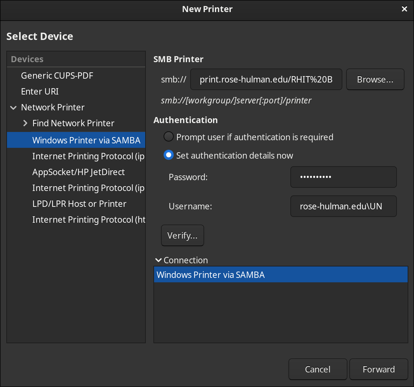Choose Set authentication details now option
Viewport: 414px width, 387px height.
click(168, 155)
